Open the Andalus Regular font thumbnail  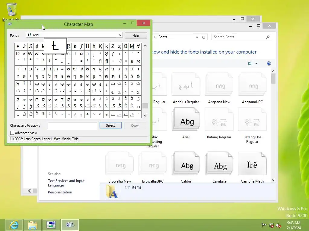(x=186, y=84)
